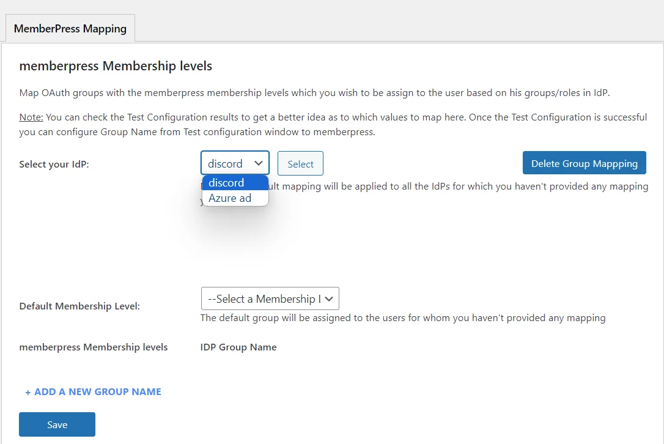Click the Delete Group Mappping button

585,163
